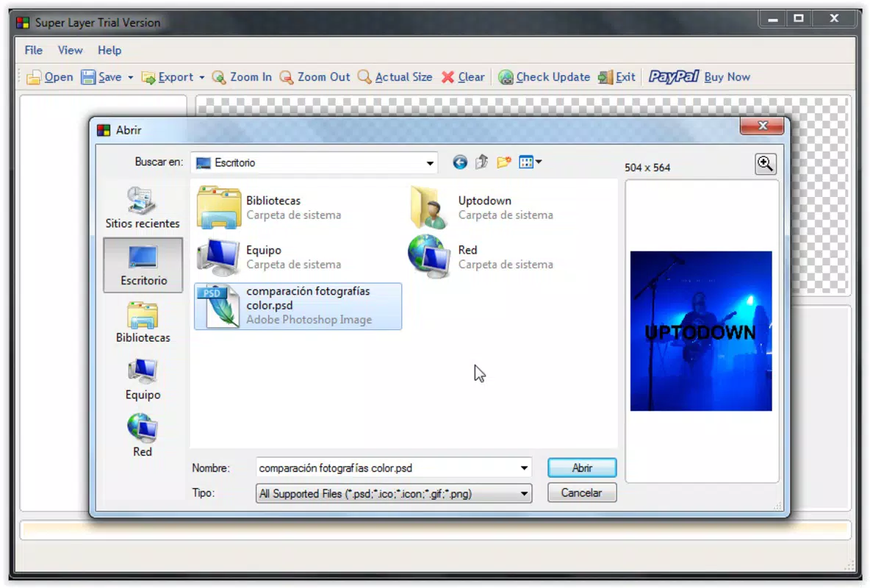This screenshot has width=870, height=588.
Task: Go up one folder level icon
Action: (x=481, y=162)
